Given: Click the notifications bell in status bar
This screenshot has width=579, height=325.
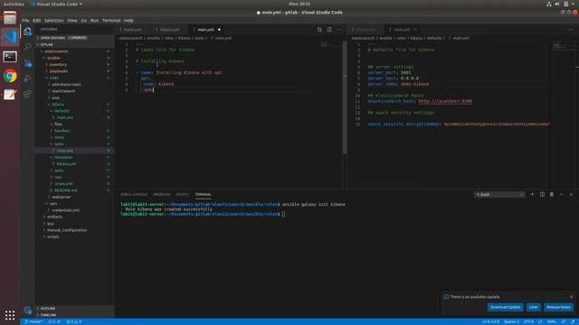Looking at the screenshot, I should pos(573,321).
